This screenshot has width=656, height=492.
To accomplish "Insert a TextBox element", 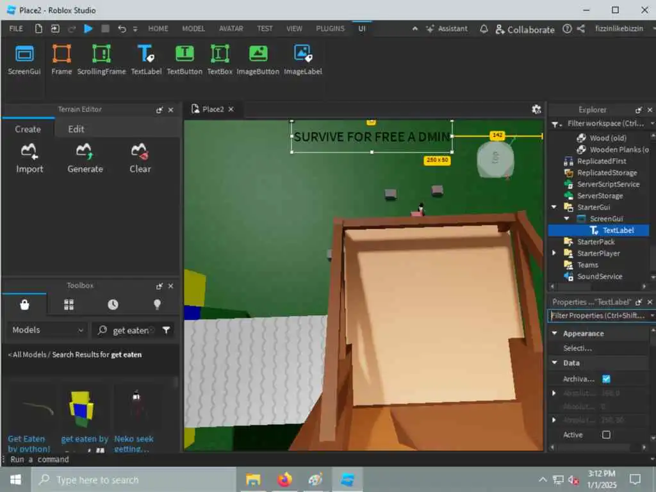I will 220,60.
